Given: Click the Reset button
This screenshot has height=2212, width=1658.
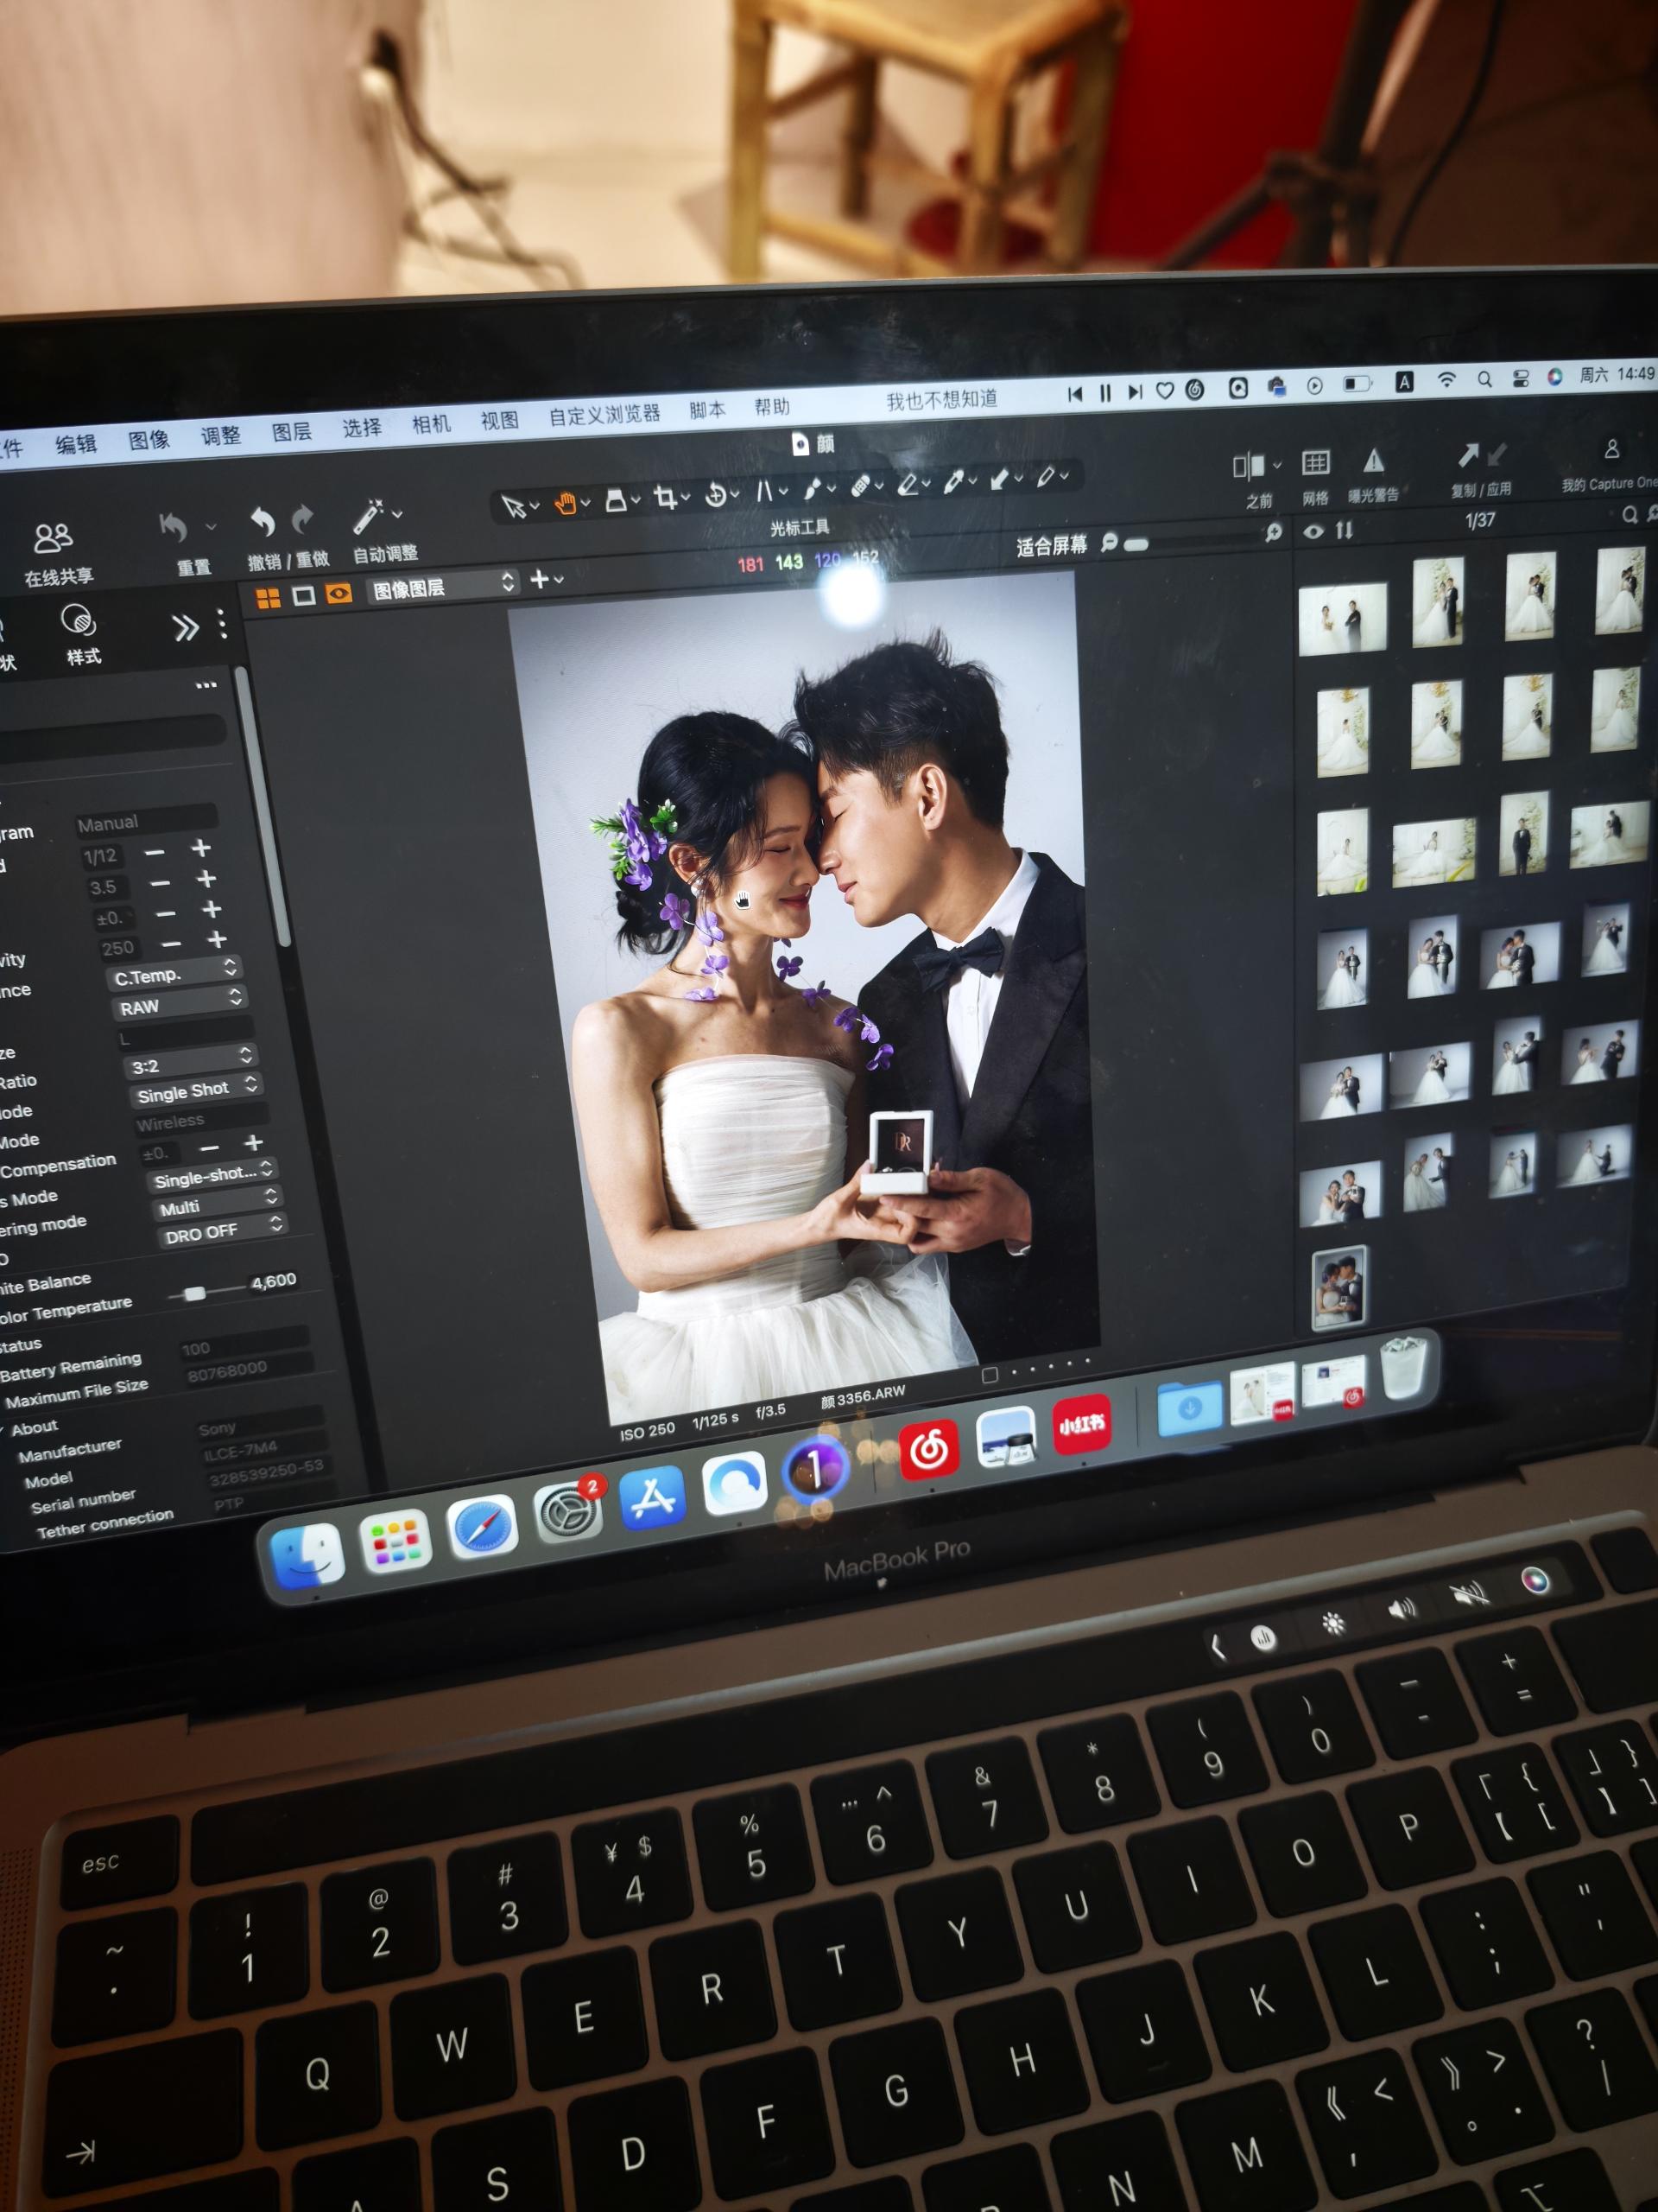Looking at the screenshot, I should pyautogui.click(x=175, y=528).
